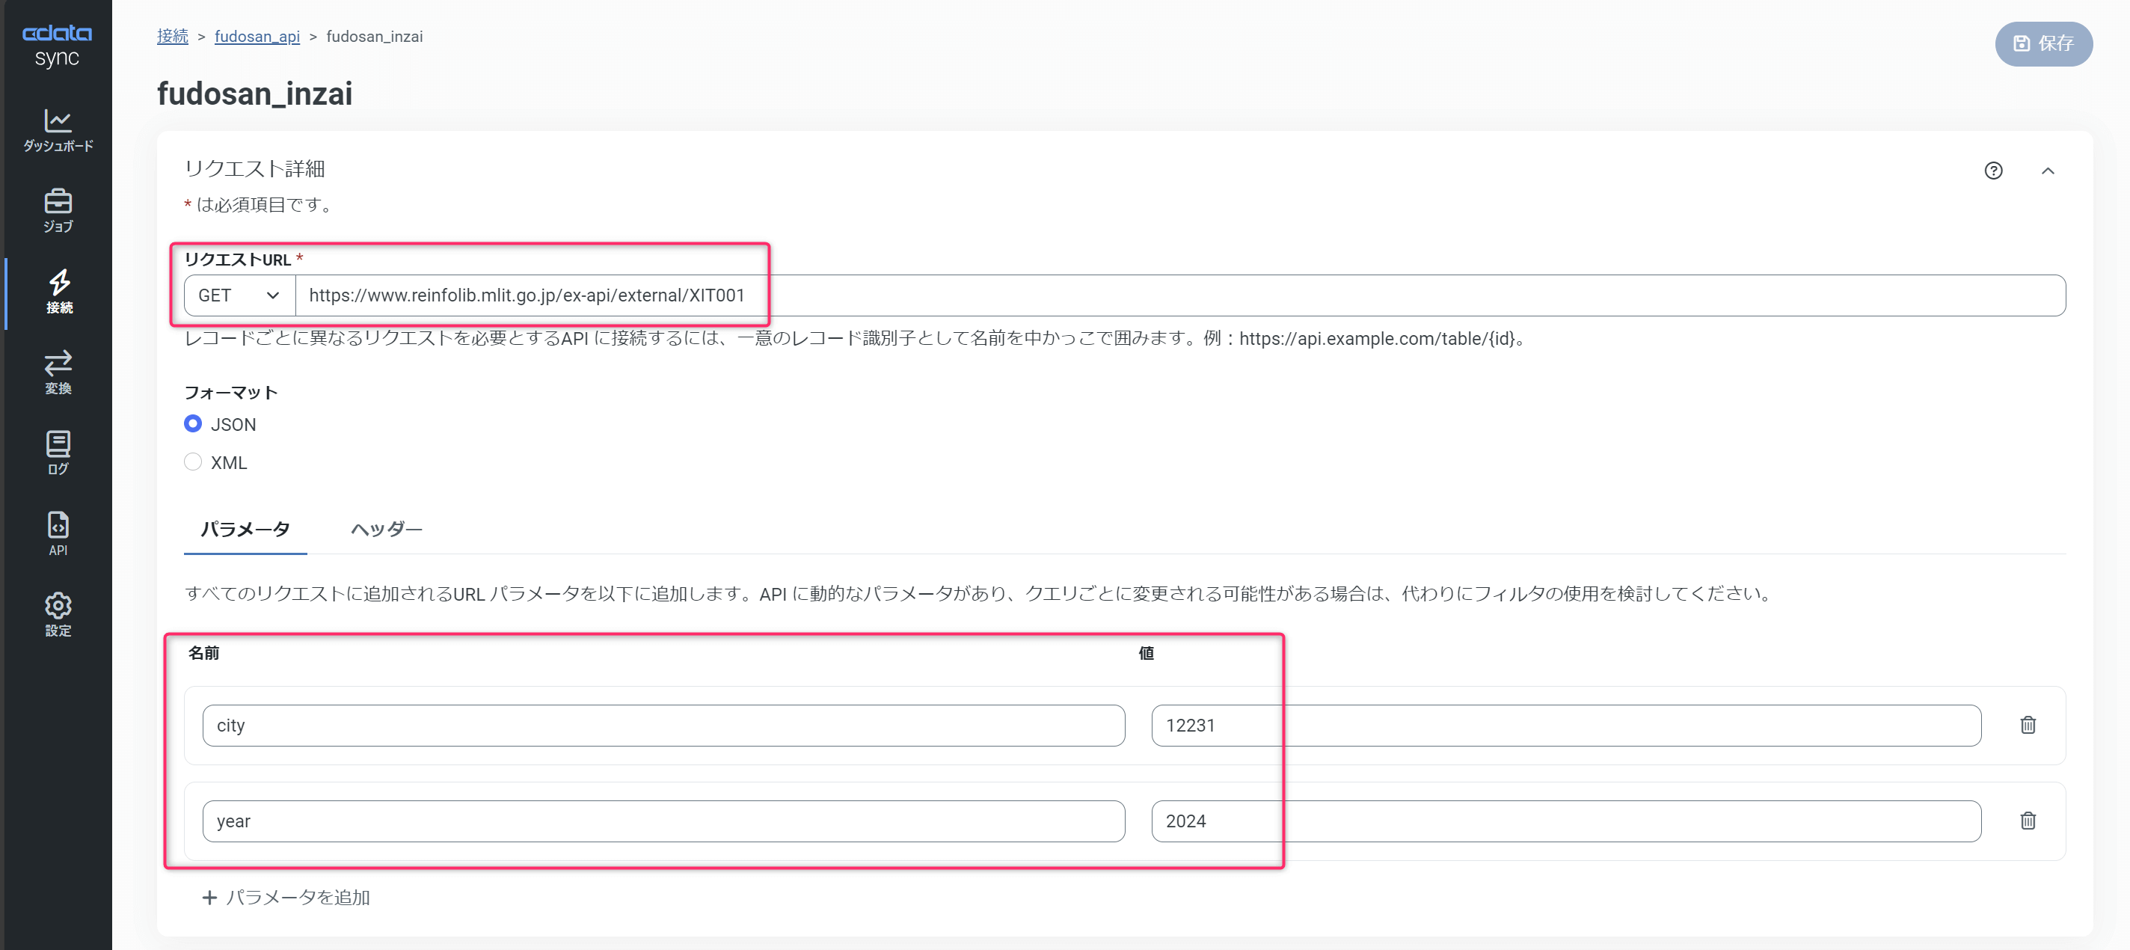Switch to the パラメータ tab
Image resolution: width=2130 pixels, height=950 pixels.
(x=245, y=529)
